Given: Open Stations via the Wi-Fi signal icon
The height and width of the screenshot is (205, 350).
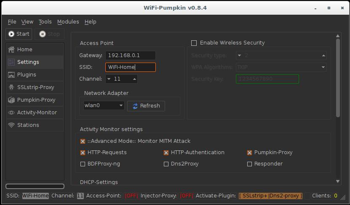Looking at the screenshot, I should coord(11,125).
